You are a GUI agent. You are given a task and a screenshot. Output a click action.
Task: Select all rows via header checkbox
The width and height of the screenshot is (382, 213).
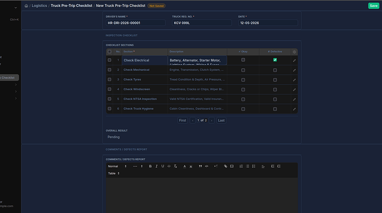(110, 51)
